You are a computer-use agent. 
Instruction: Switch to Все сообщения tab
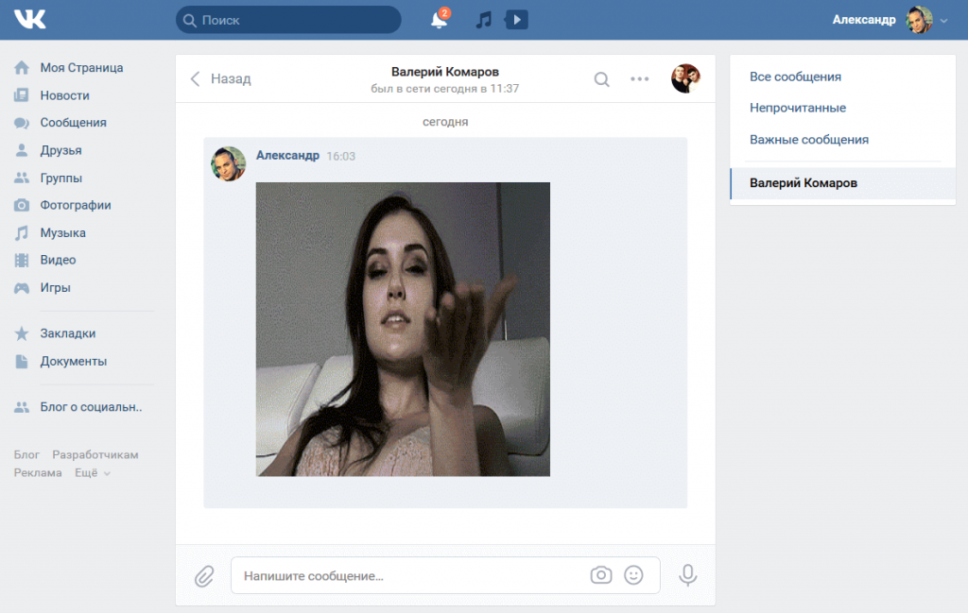pyautogui.click(x=795, y=77)
